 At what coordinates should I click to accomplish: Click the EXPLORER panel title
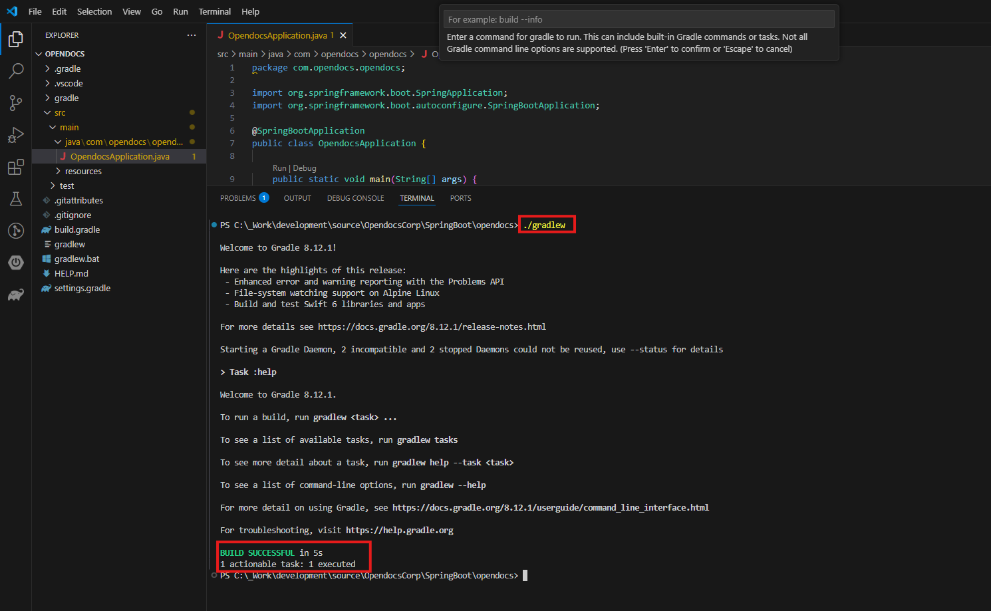tap(62, 35)
